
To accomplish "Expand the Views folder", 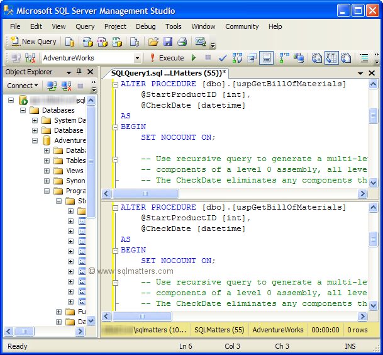I will 47,171.
